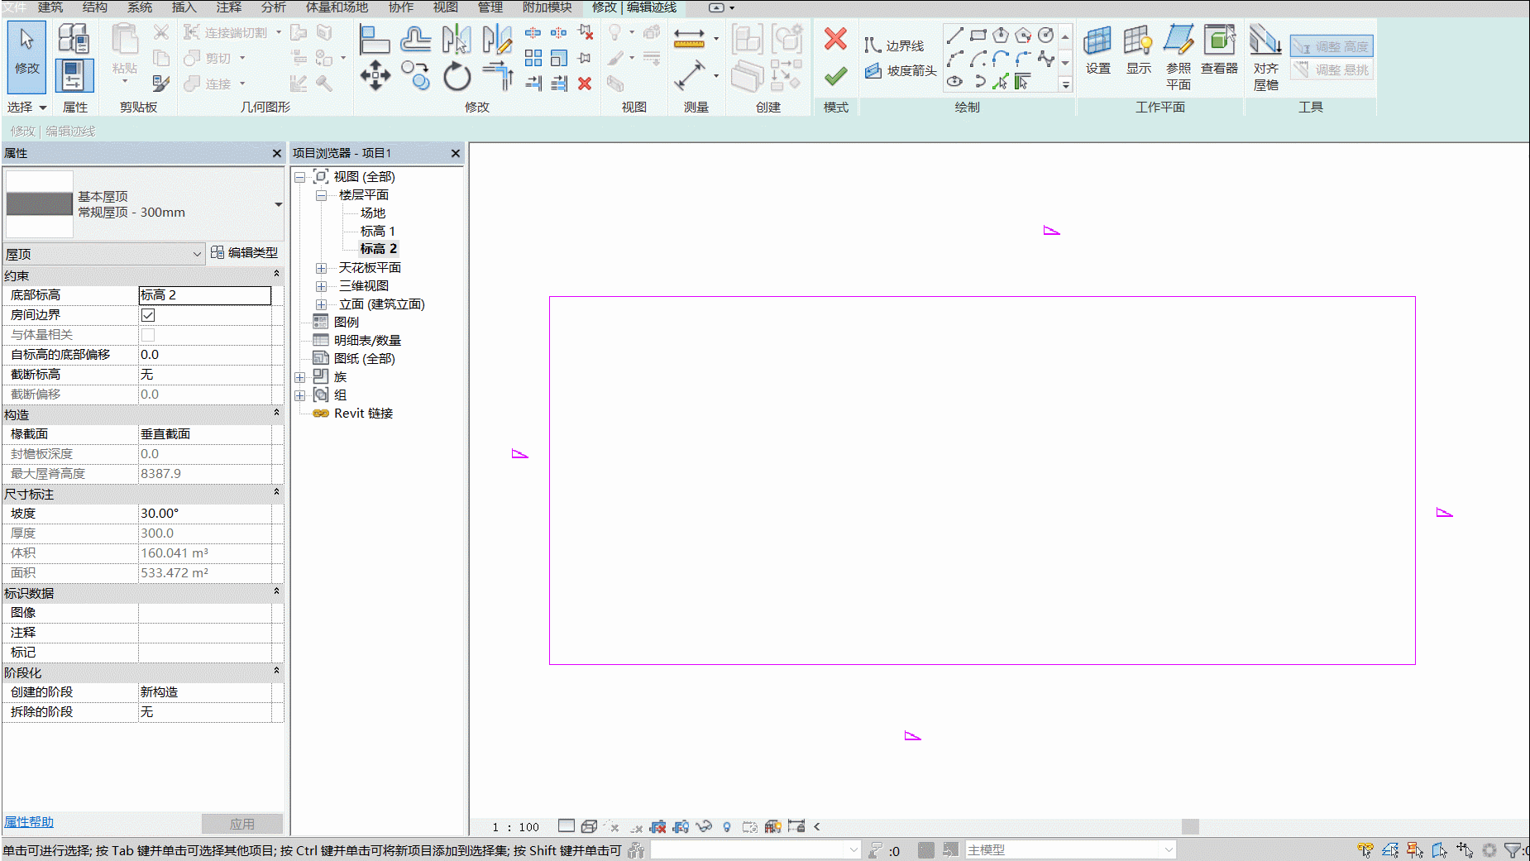Screen dimensions: 1530x861
Task: Click the 编辑类型 button
Action: click(x=245, y=252)
